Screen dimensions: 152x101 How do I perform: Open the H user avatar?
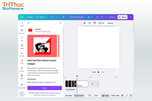[89, 17]
